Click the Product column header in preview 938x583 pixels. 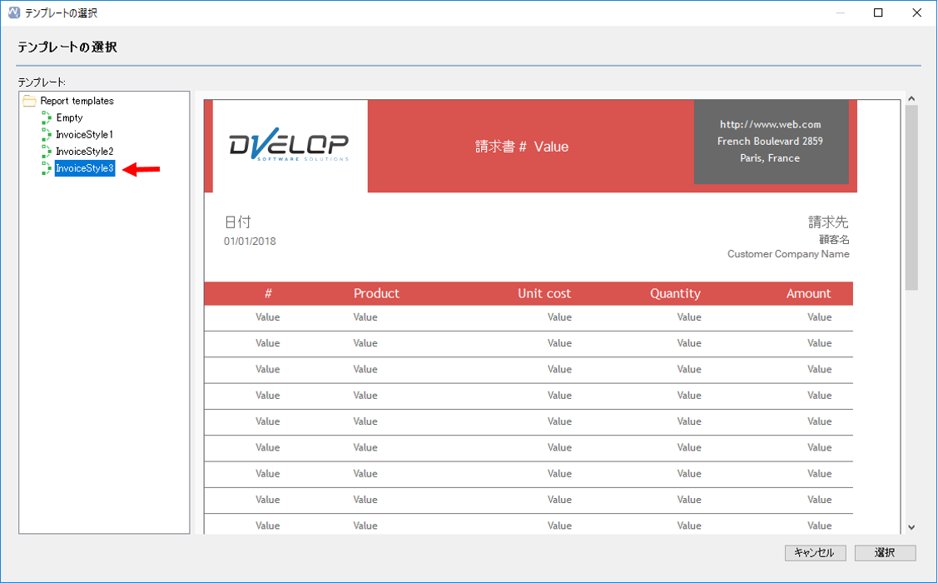pyautogui.click(x=376, y=294)
